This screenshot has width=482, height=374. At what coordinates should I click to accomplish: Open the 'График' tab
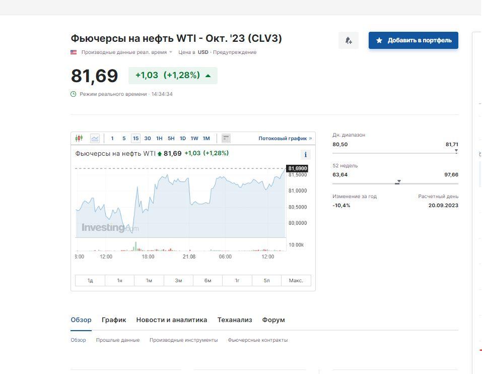click(x=114, y=320)
